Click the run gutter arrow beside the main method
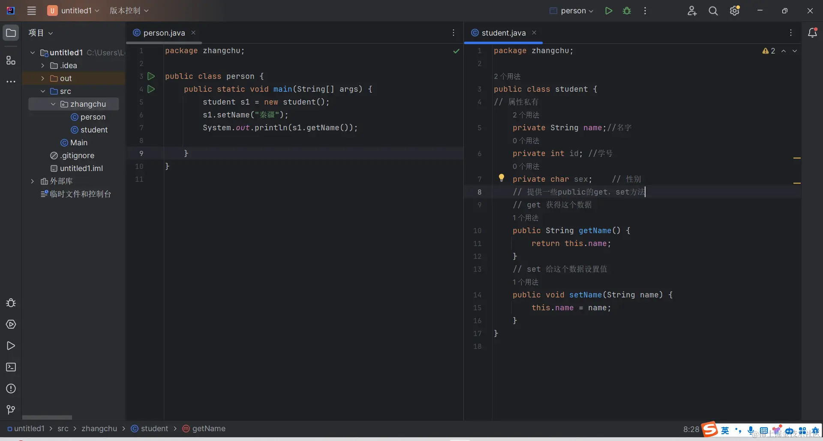 pos(151,89)
